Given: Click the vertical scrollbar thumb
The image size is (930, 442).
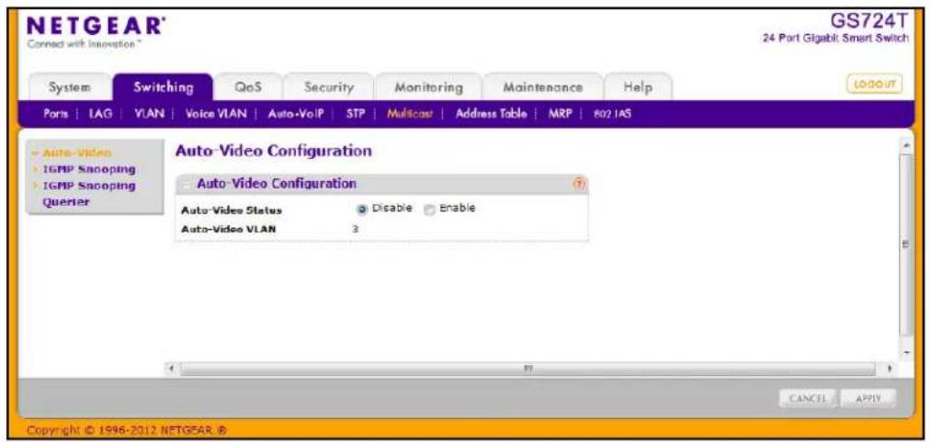Looking at the screenshot, I should [x=904, y=245].
